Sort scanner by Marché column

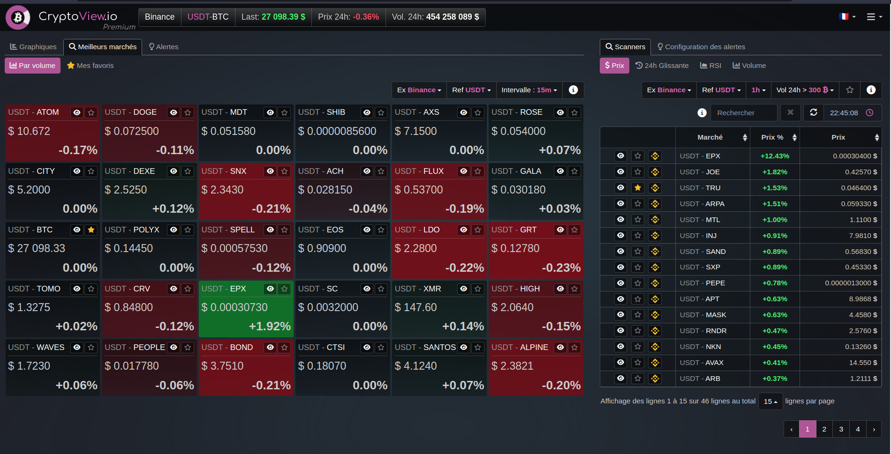point(713,137)
